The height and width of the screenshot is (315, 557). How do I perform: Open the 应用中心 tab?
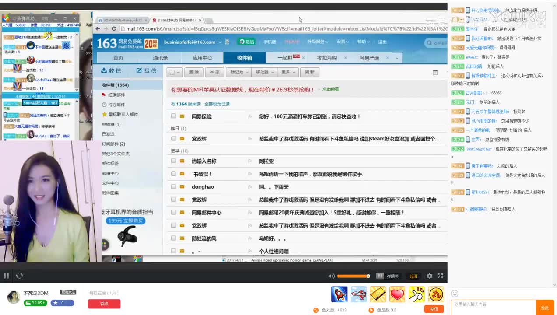202,58
